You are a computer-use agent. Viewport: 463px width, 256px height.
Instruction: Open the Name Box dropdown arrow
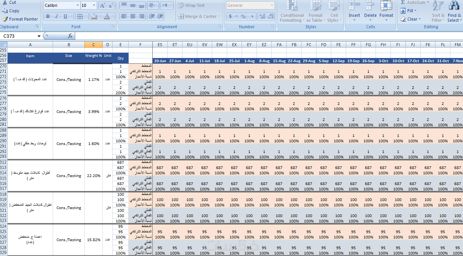[39, 36]
